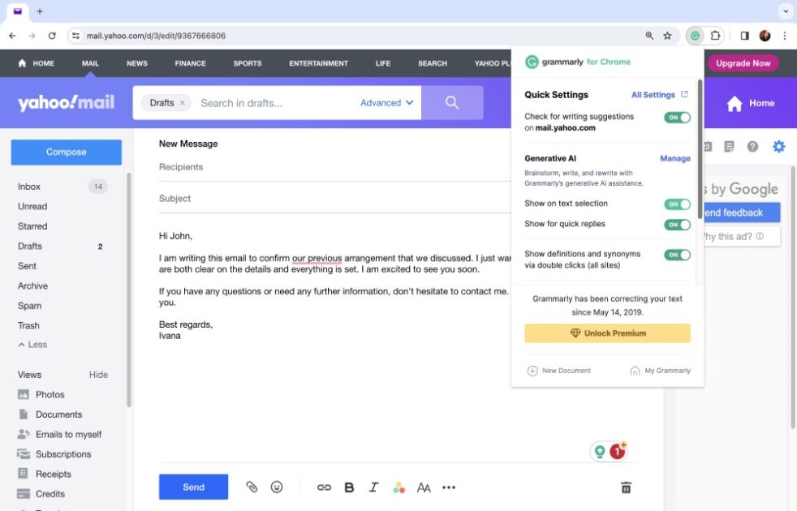Insert a hyperlink using the link icon
Screen dimensions: 797x511
[x=325, y=487]
